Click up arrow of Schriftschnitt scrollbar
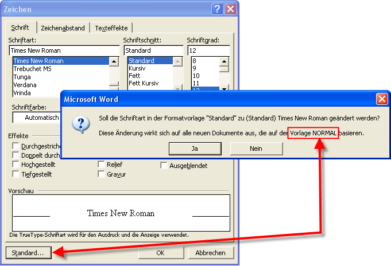This screenshot has height=266, width=391. 177,61
